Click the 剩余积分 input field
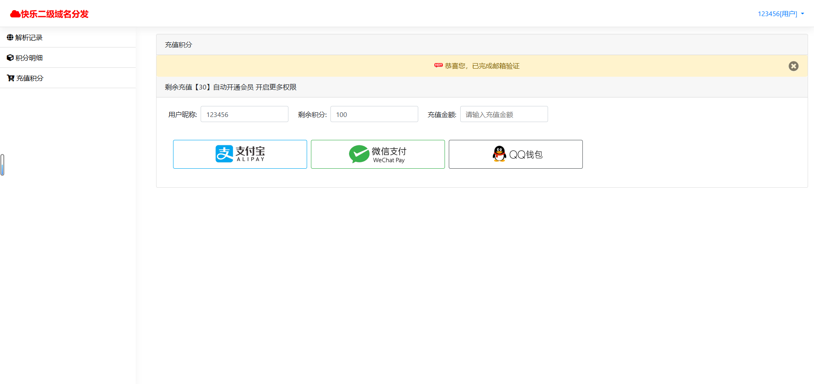Image resolution: width=814 pixels, height=384 pixels. tap(374, 114)
